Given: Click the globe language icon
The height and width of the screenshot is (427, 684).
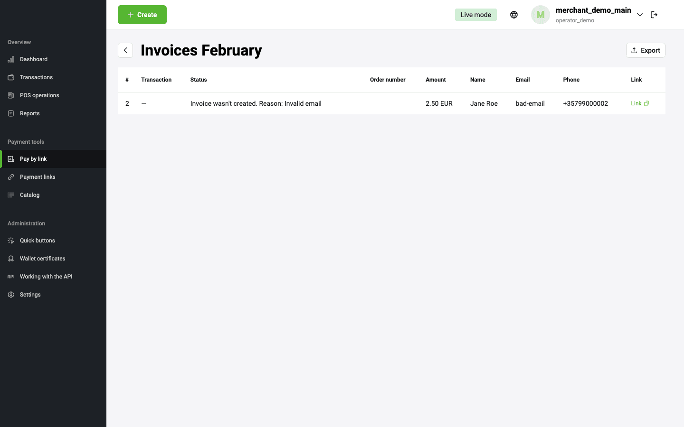Looking at the screenshot, I should coord(513,15).
